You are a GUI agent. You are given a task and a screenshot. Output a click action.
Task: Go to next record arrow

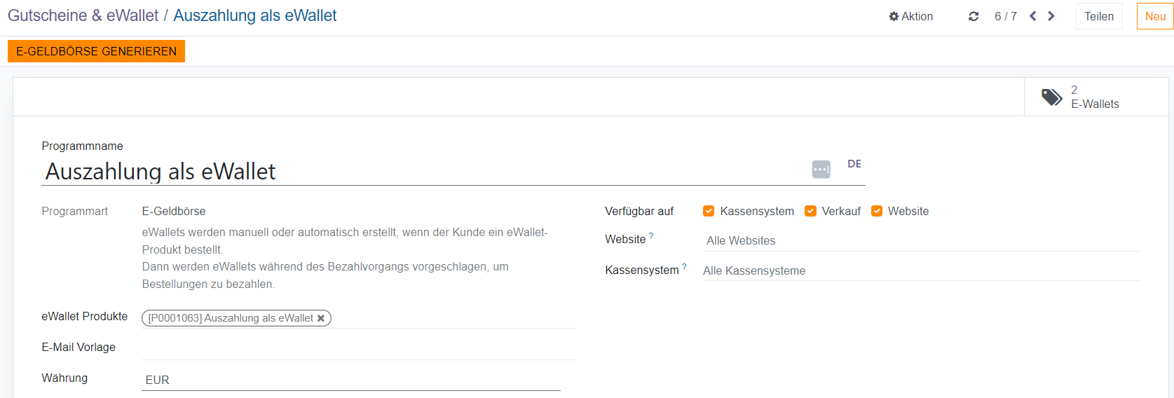pos(1051,16)
